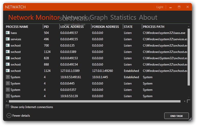Click foreign address 127.0.0.1:49260

[102, 71]
